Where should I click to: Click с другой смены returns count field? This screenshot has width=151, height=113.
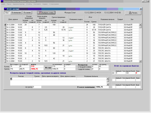tap(95, 69)
